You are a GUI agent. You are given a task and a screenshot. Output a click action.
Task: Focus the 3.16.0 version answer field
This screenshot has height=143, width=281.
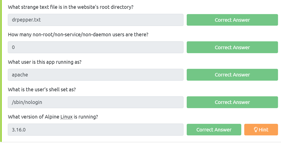(95, 130)
